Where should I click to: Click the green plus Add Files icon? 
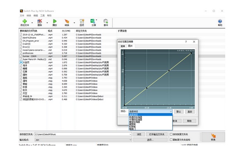click(x=24, y=21)
